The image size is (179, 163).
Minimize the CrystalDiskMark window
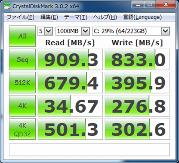point(138,5)
